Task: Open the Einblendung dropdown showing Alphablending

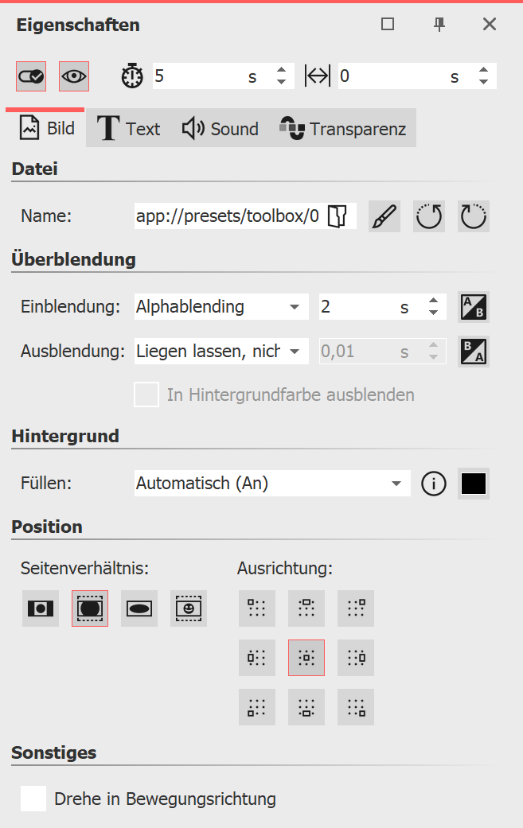Action: click(221, 306)
